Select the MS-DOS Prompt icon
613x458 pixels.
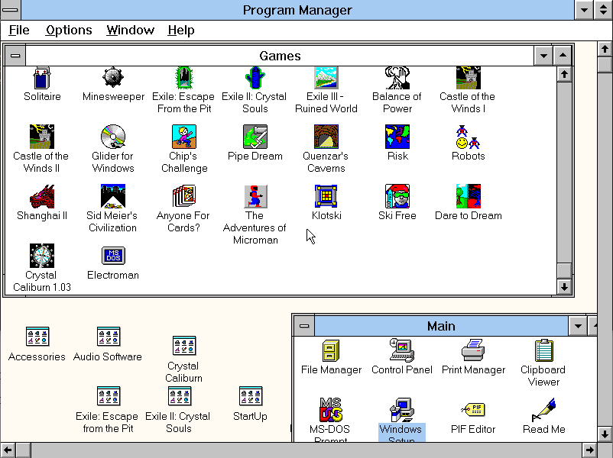[x=331, y=410]
